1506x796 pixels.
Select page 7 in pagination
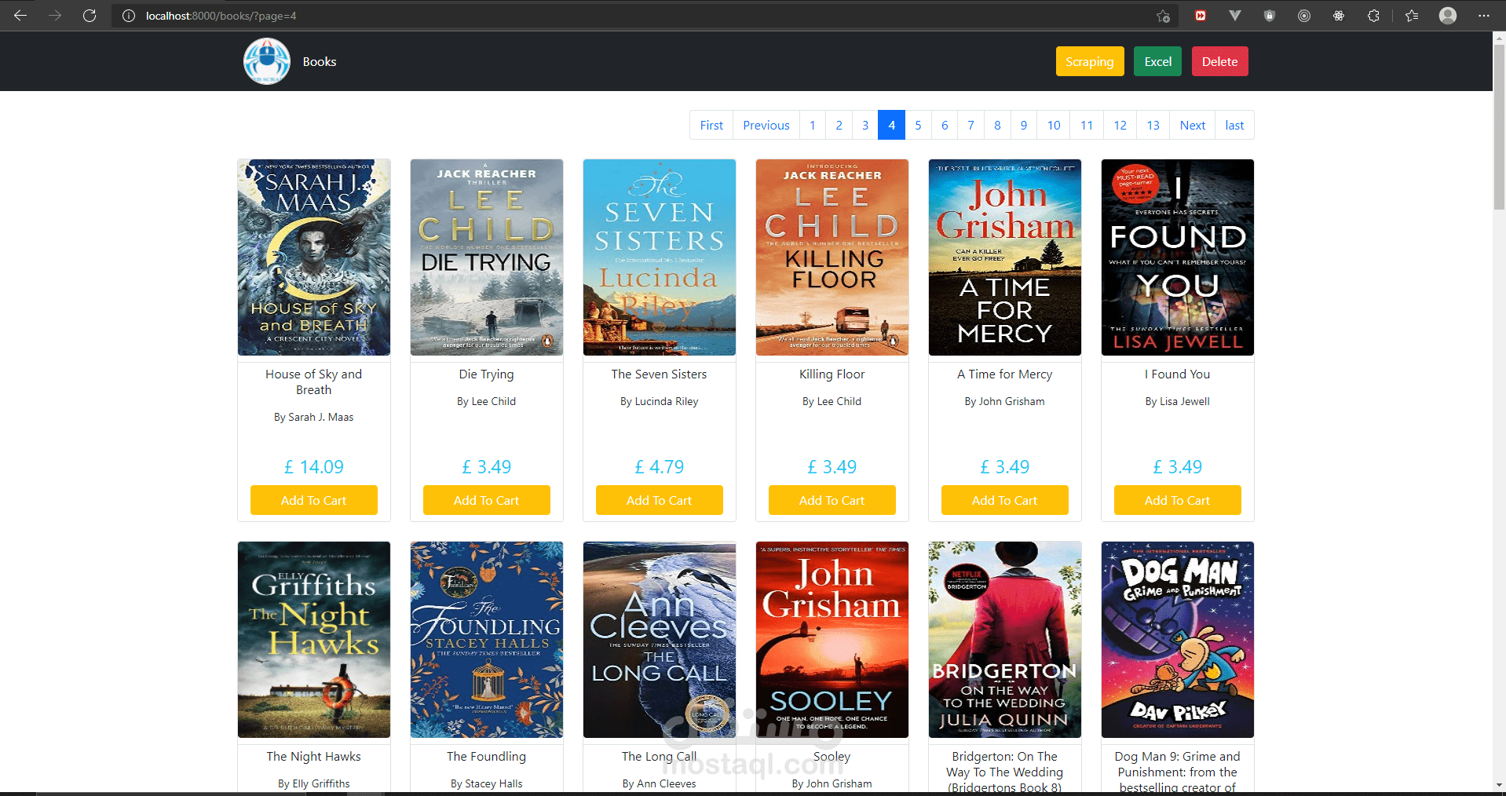971,125
